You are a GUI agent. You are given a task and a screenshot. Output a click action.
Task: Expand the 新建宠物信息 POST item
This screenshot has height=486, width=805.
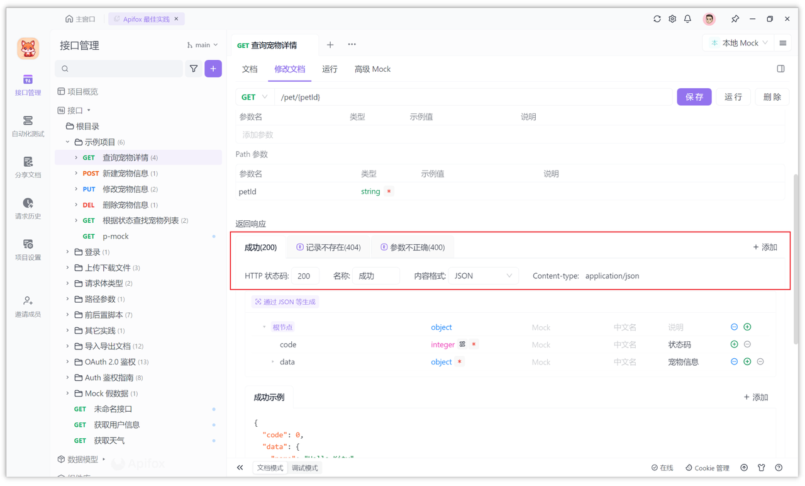(76, 174)
